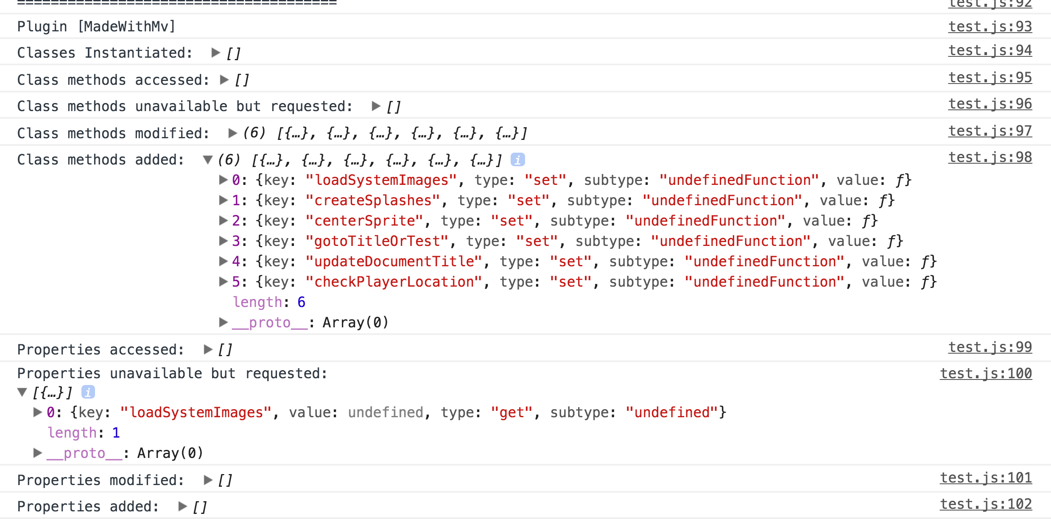Expand the Classes Instantiated empty array
Image resolution: width=1051 pixels, height=519 pixels.
coord(215,53)
